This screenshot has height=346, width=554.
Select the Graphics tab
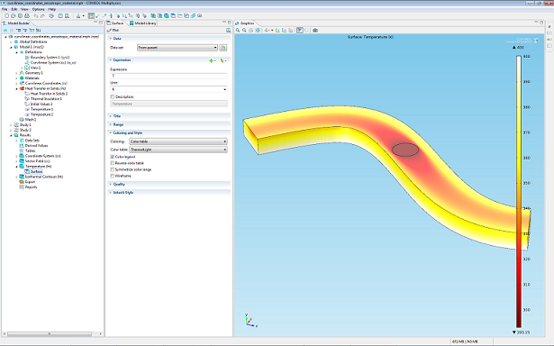point(244,23)
